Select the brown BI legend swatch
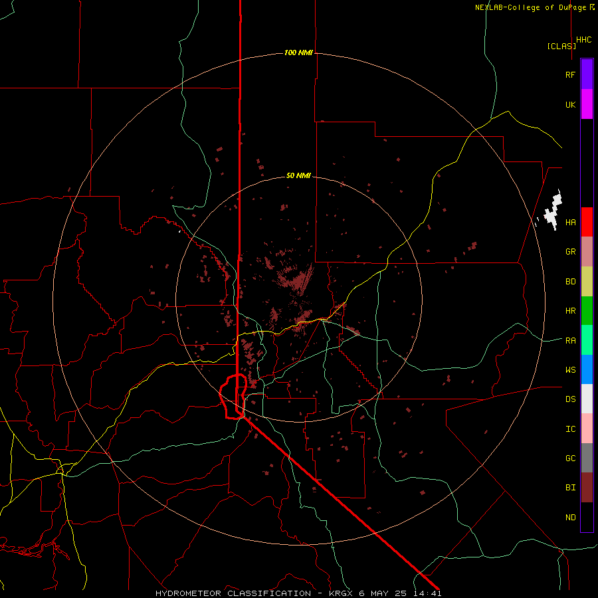This screenshot has width=598, height=598. (587, 488)
